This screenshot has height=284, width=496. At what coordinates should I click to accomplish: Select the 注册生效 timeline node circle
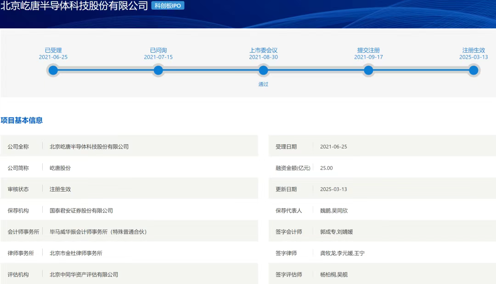point(473,70)
